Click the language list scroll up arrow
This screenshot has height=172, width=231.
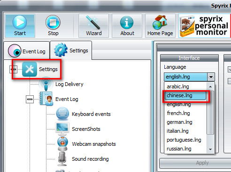(x=210, y=86)
